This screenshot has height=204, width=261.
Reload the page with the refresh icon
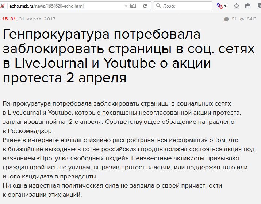coord(145,6)
